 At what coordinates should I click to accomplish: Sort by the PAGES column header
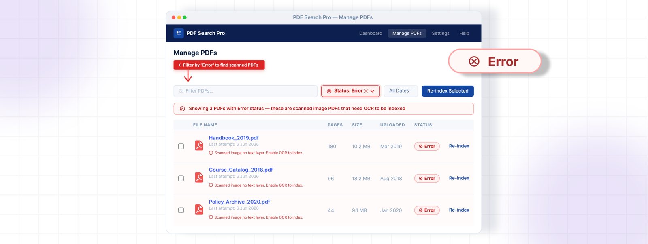point(335,125)
